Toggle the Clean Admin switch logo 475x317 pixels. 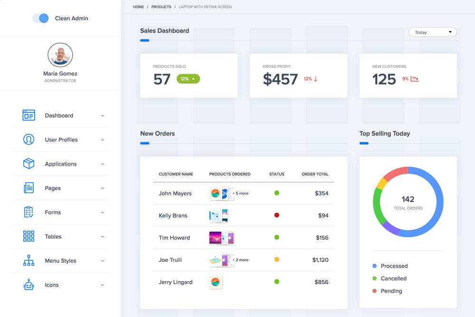pyautogui.click(x=40, y=18)
